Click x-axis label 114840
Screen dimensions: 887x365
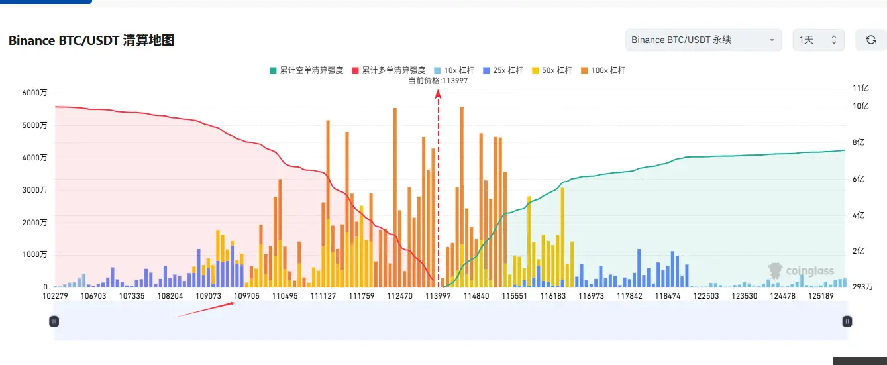click(477, 296)
